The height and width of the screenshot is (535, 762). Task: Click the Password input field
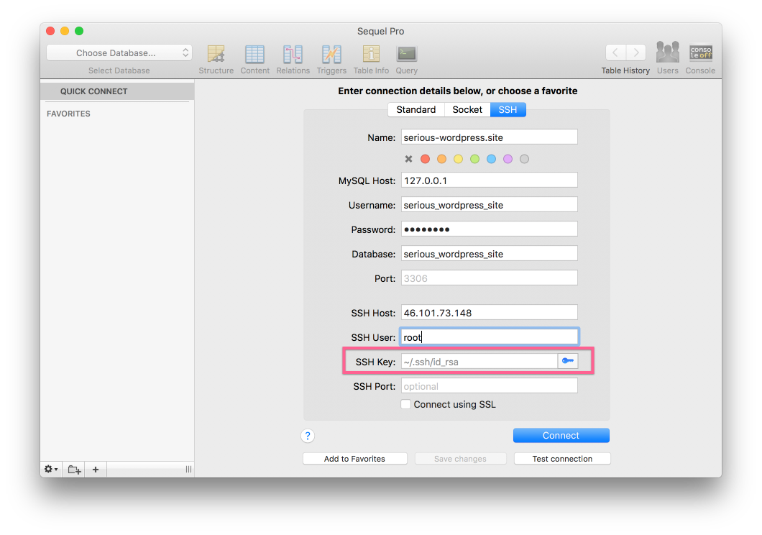point(490,229)
